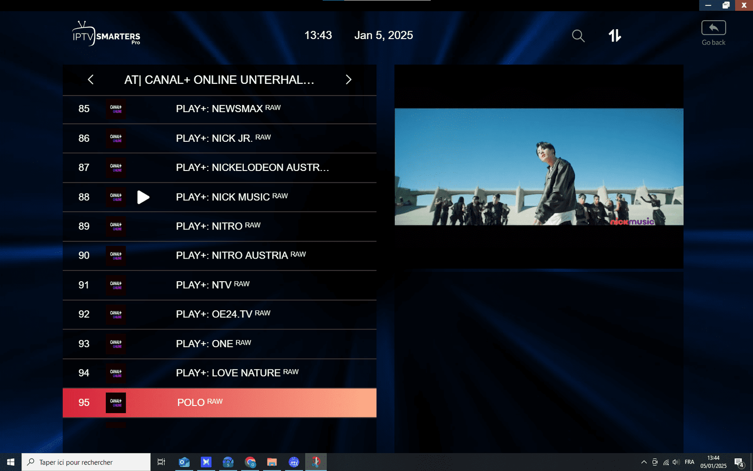Show hidden system tray icons
Image resolution: width=753 pixels, height=471 pixels.
[644, 462]
